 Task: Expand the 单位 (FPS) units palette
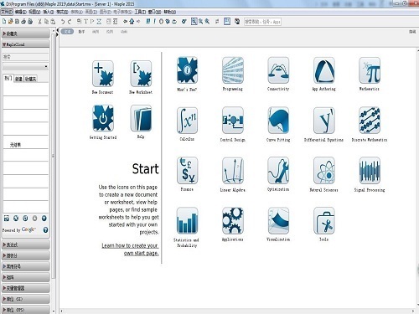(26, 310)
